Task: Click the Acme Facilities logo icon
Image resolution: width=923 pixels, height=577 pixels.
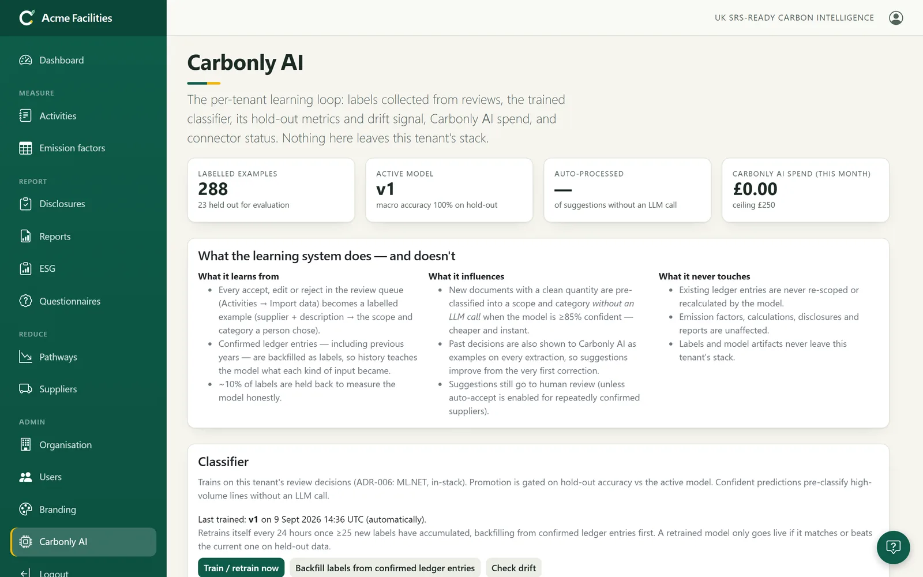Action: coord(27,18)
